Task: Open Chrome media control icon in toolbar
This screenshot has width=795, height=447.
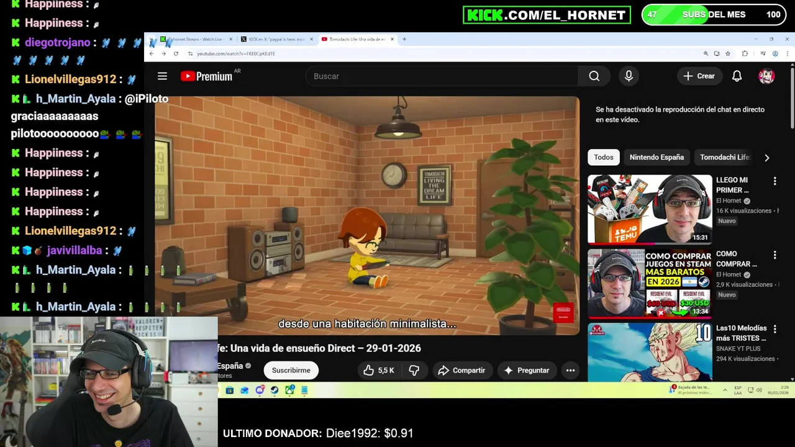Action: pyautogui.click(x=763, y=53)
